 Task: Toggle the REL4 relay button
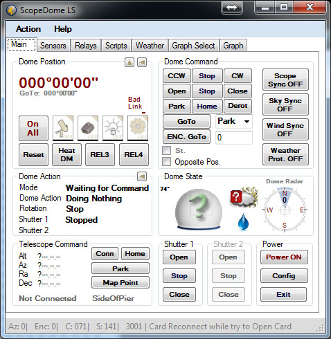point(134,154)
